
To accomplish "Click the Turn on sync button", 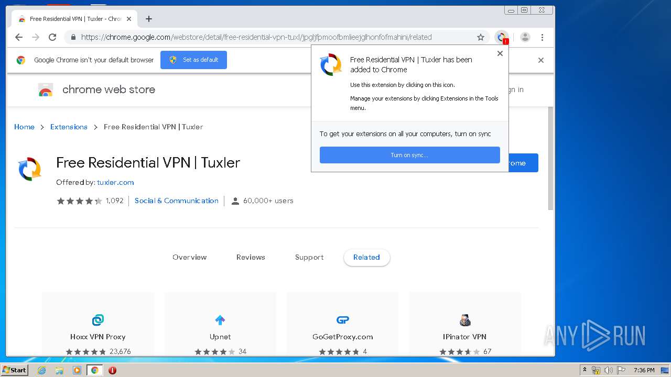I will pos(409,155).
